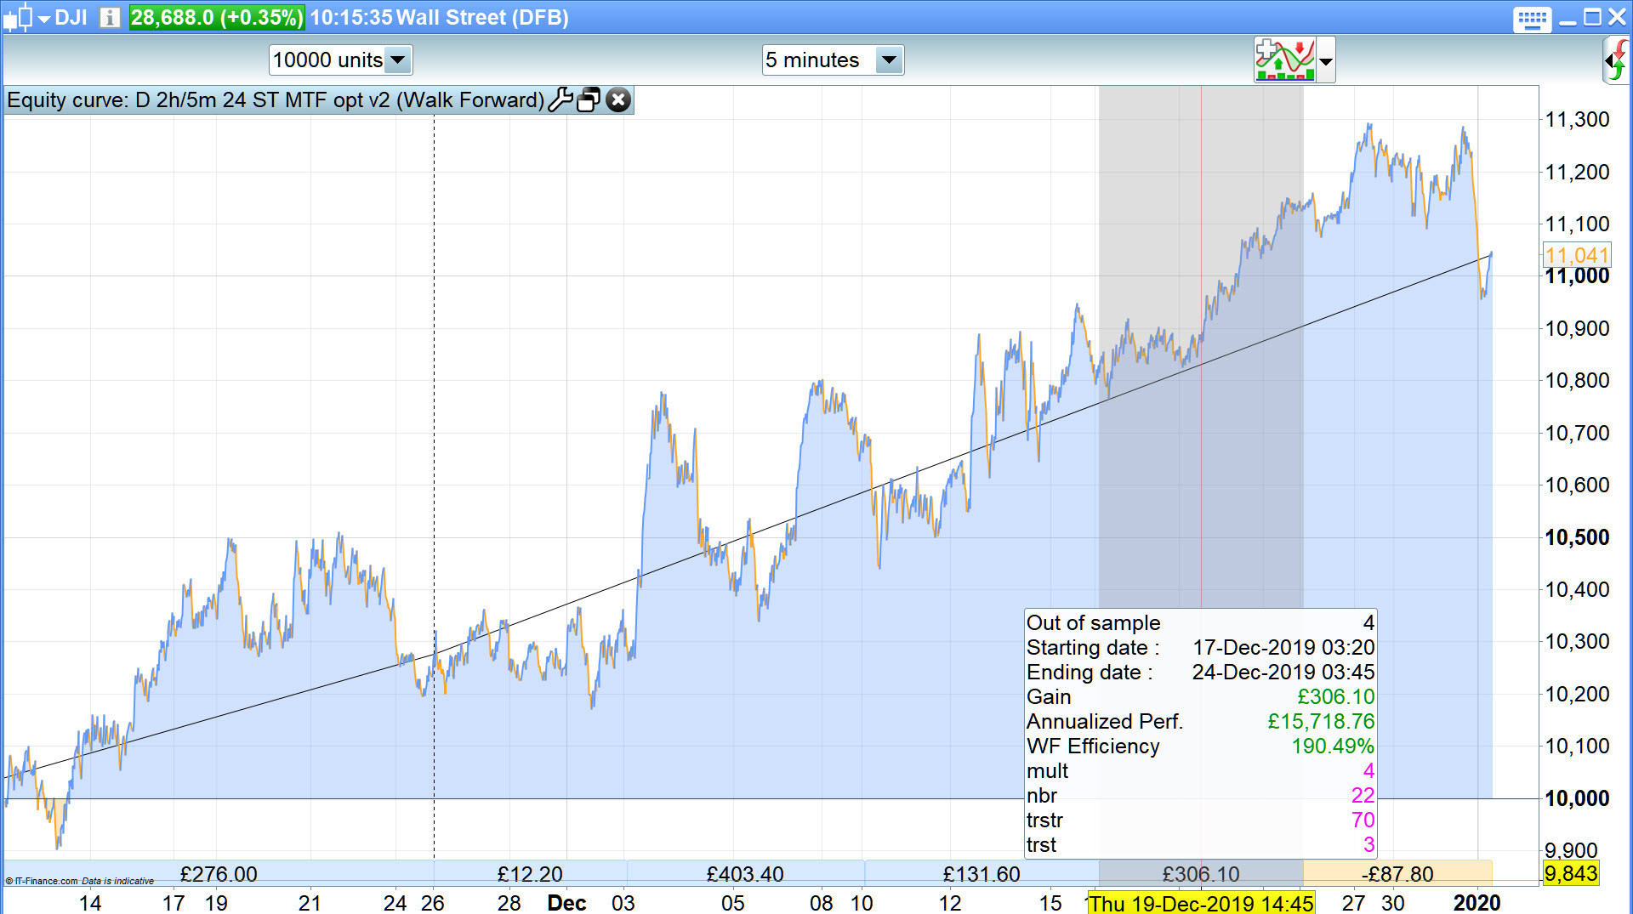Click the trst parameter value 3
Image resolution: width=1633 pixels, height=914 pixels.
(1368, 845)
